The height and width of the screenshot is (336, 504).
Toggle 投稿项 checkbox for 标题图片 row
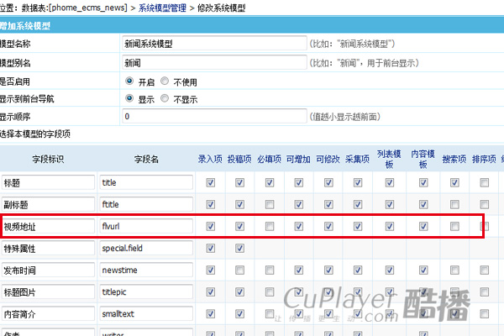click(x=239, y=291)
